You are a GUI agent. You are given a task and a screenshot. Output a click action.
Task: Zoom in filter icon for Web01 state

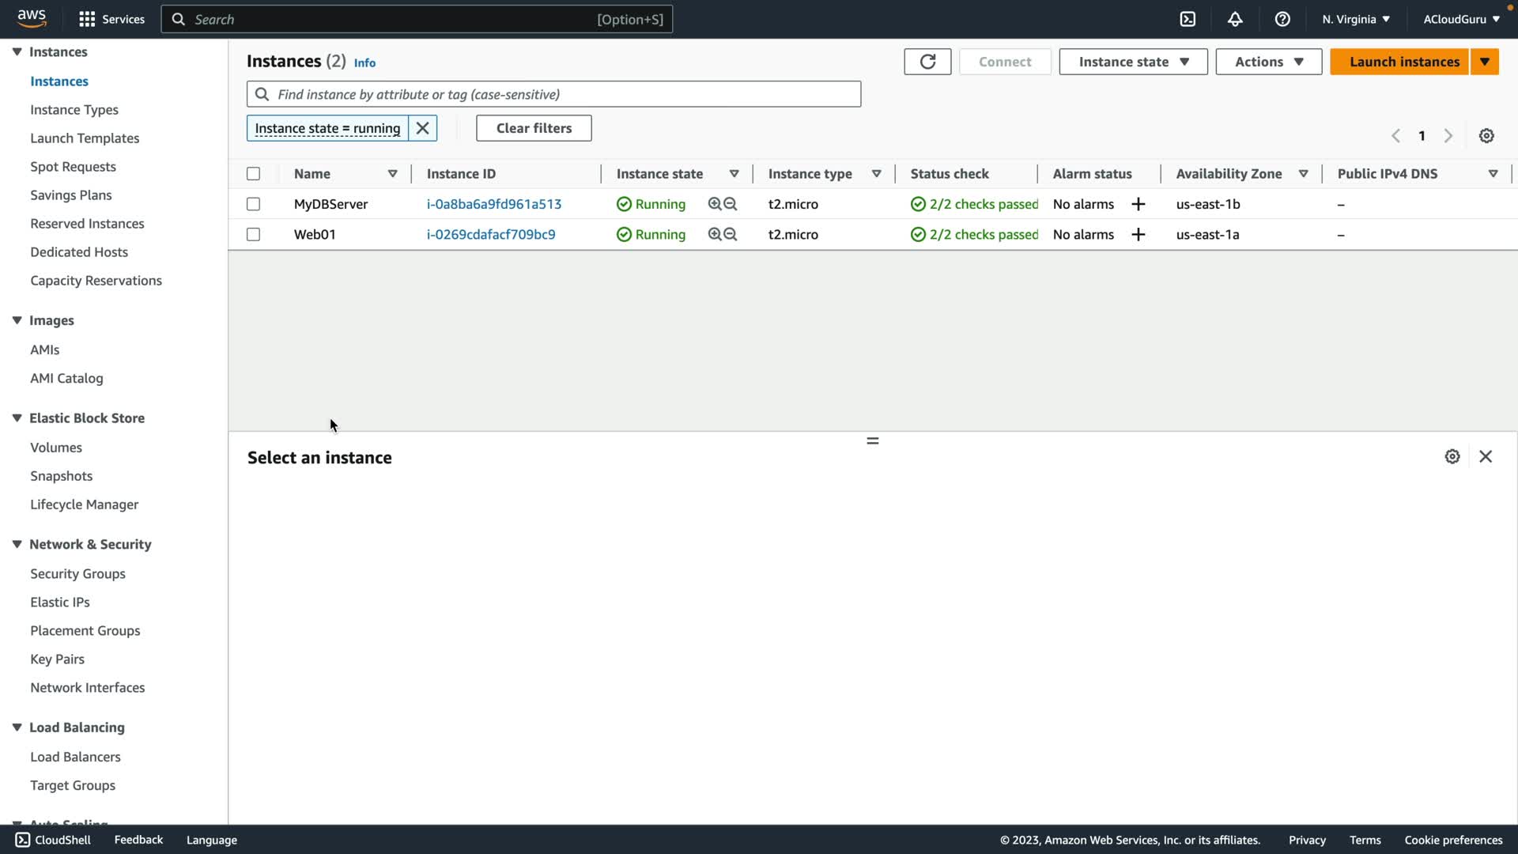pos(715,234)
